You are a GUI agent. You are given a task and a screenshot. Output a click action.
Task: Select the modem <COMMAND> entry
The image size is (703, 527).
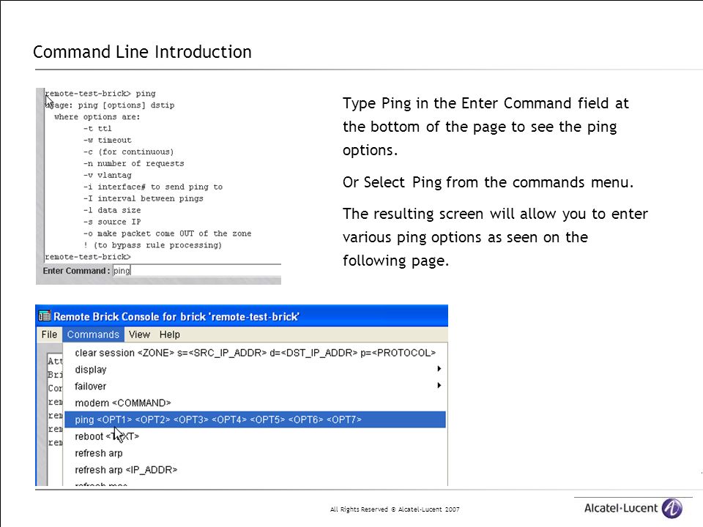[x=255, y=403]
